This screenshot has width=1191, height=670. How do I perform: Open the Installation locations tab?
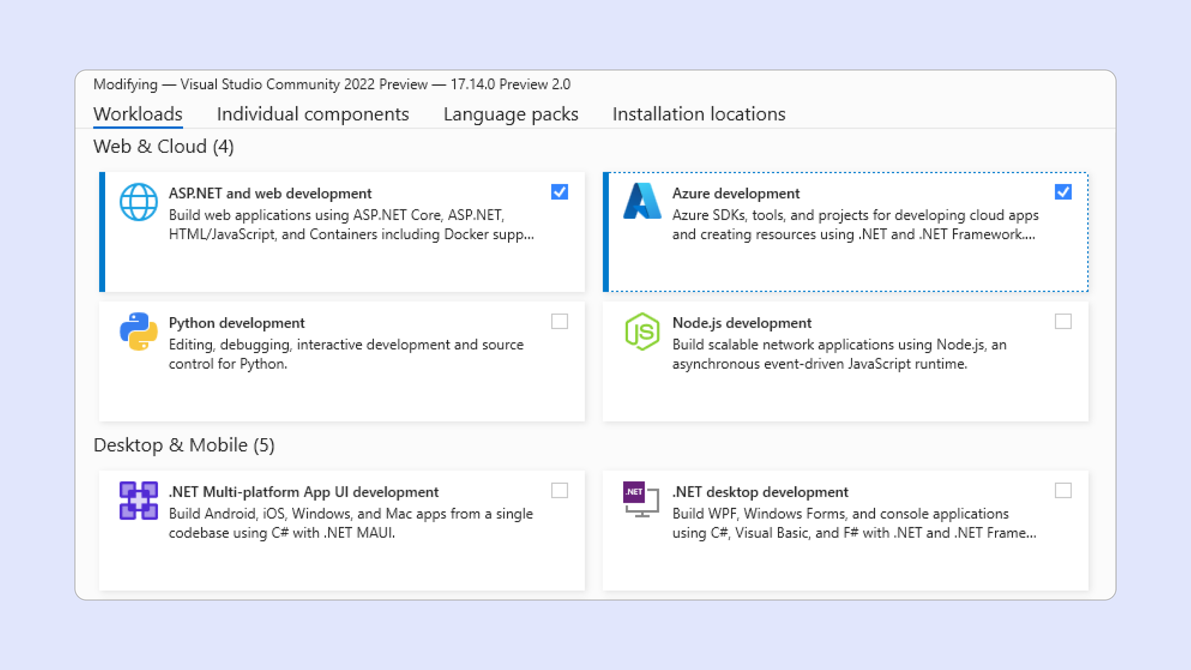pyautogui.click(x=699, y=114)
